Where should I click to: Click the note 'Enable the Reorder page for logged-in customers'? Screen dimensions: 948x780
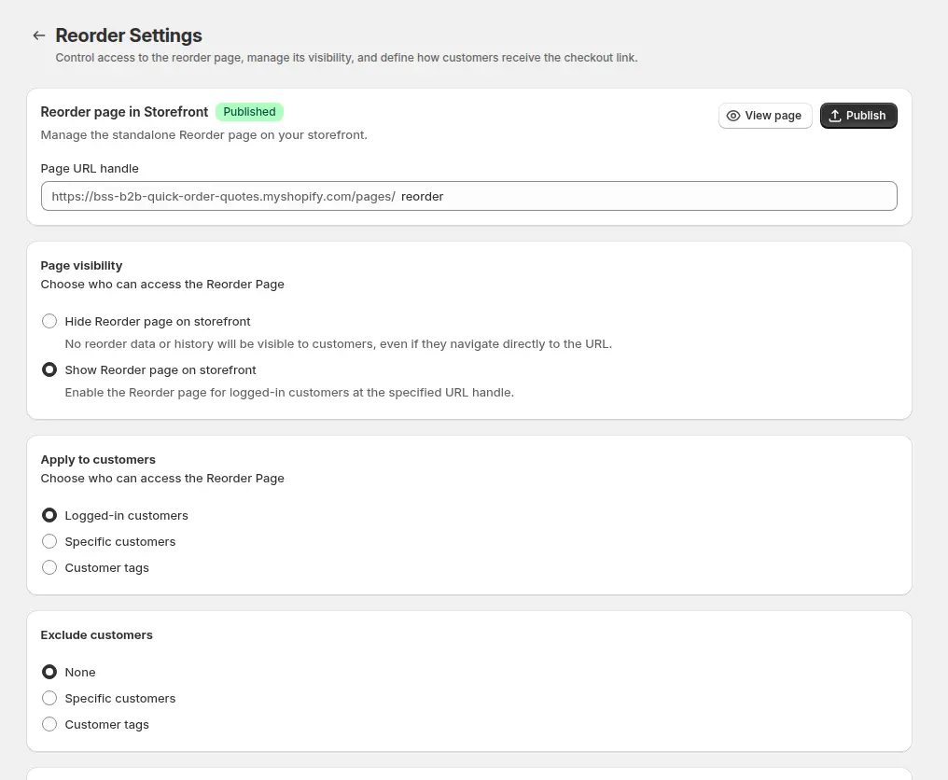click(289, 393)
